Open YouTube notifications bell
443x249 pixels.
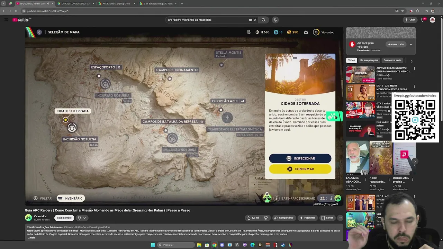422,20
